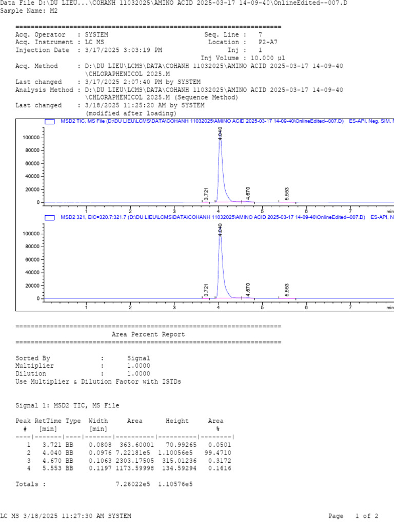
Task: Select the 5.553 peak label in TIC plot
Action: (x=286, y=194)
